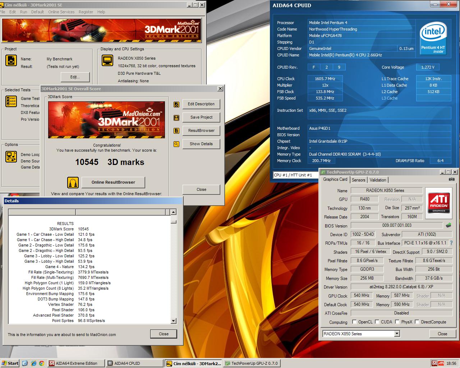Tick the CUDA checkbox

pos(377,322)
